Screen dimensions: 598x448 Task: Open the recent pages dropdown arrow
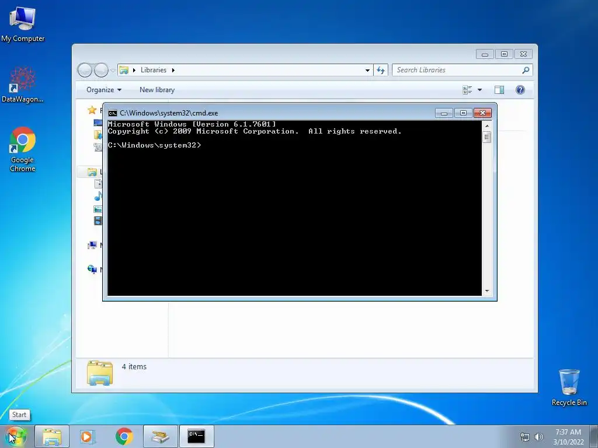113,71
